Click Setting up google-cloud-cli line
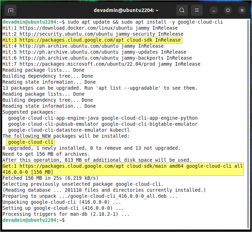 pyautogui.click(x=63, y=208)
